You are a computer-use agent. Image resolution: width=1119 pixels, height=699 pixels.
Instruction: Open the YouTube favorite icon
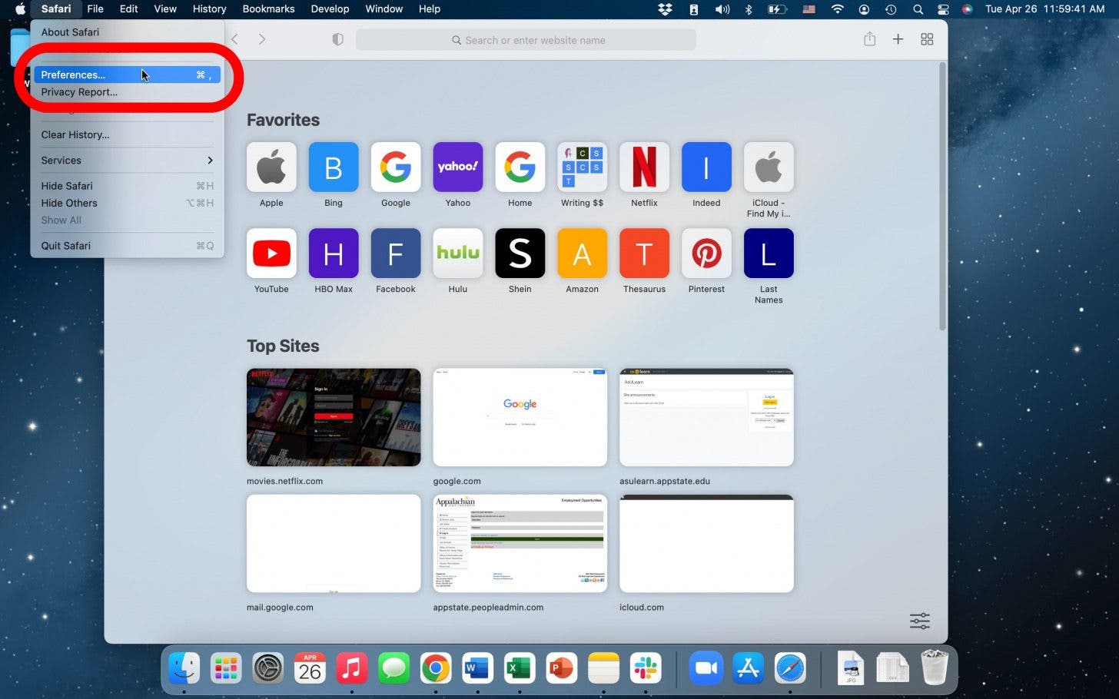(x=271, y=253)
